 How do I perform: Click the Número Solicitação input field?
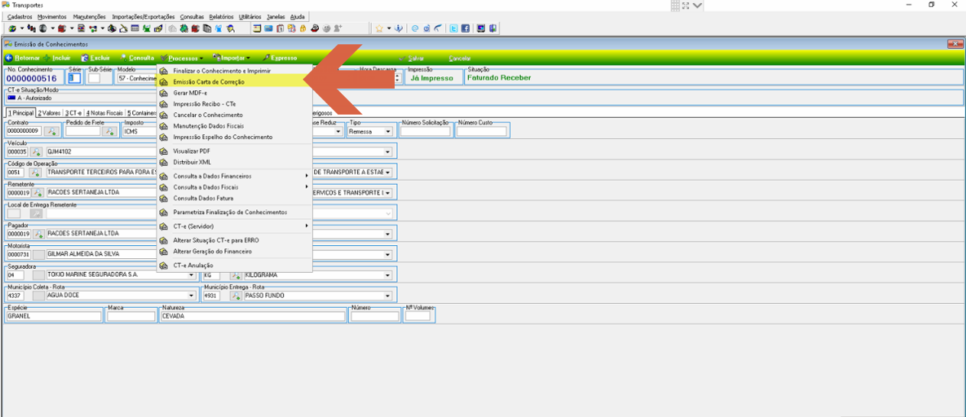425,131
